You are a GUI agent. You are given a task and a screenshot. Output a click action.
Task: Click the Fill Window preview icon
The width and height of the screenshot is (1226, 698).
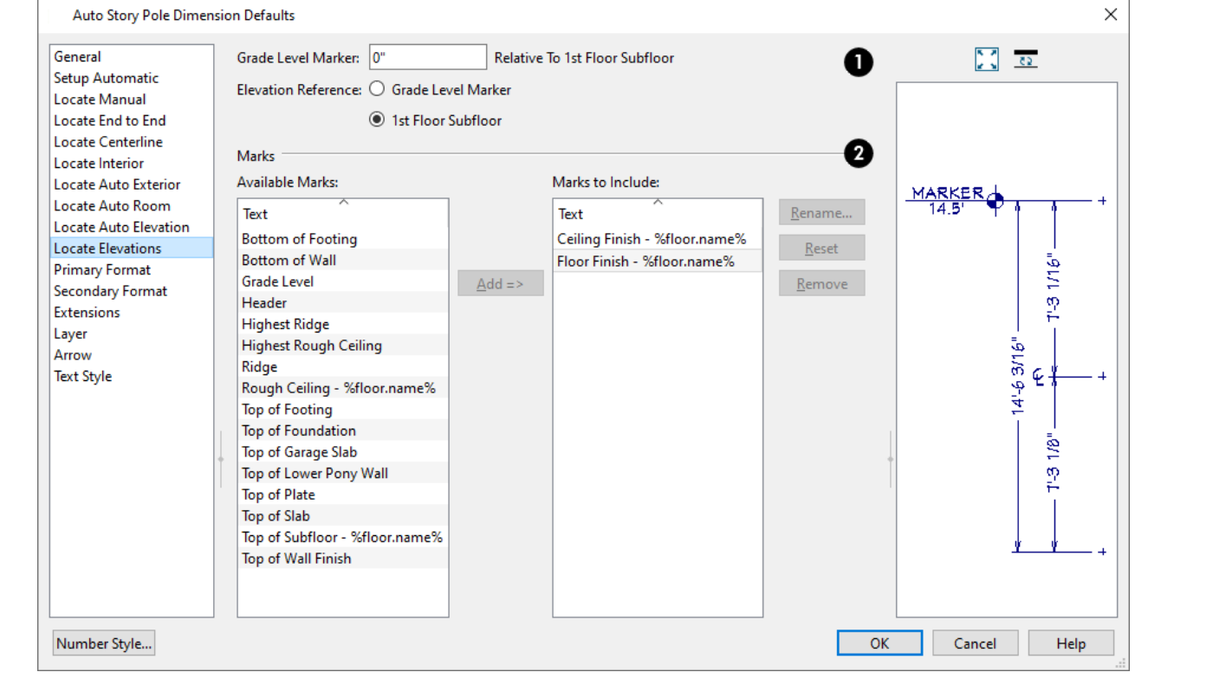coord(986,59)
